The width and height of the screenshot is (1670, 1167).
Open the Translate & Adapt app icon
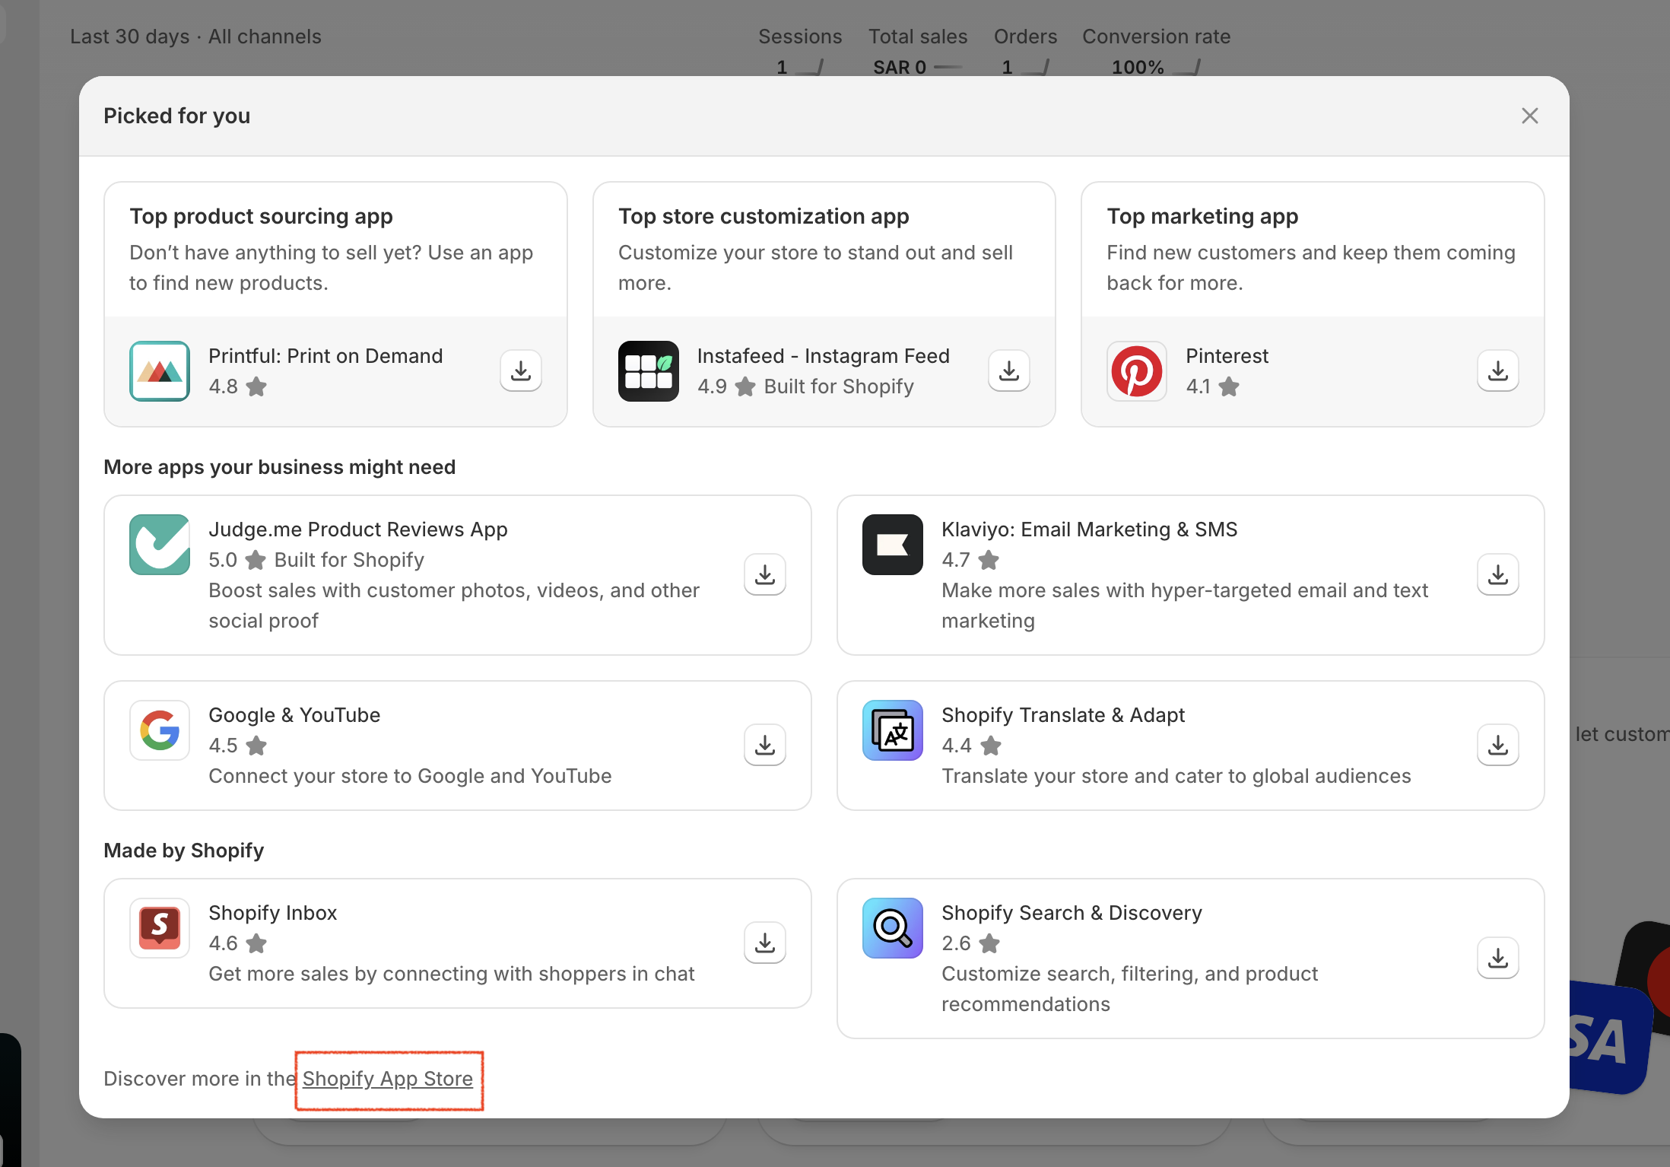click(x=893, y=730)
